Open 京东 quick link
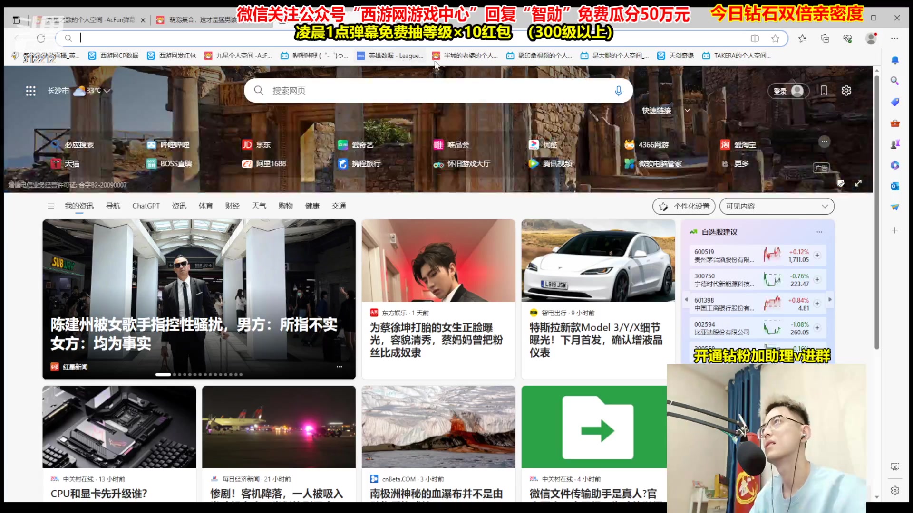The image size is (913, 513). pos(256,145)
